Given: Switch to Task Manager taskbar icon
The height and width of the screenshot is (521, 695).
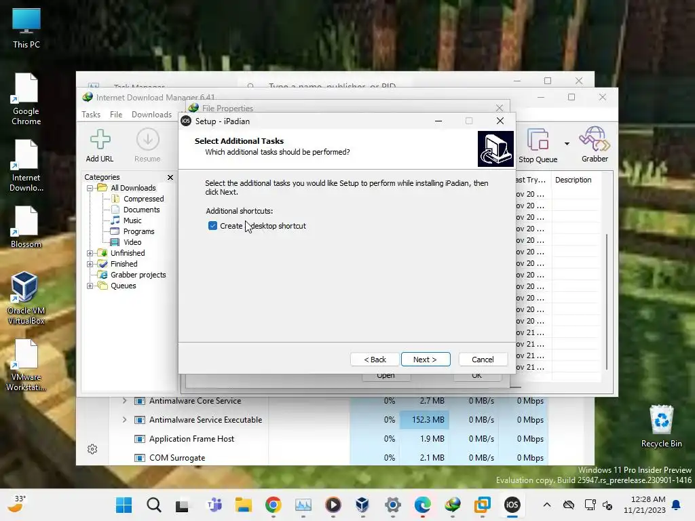Looking at the screenshot, I should (x=303, y=505).
